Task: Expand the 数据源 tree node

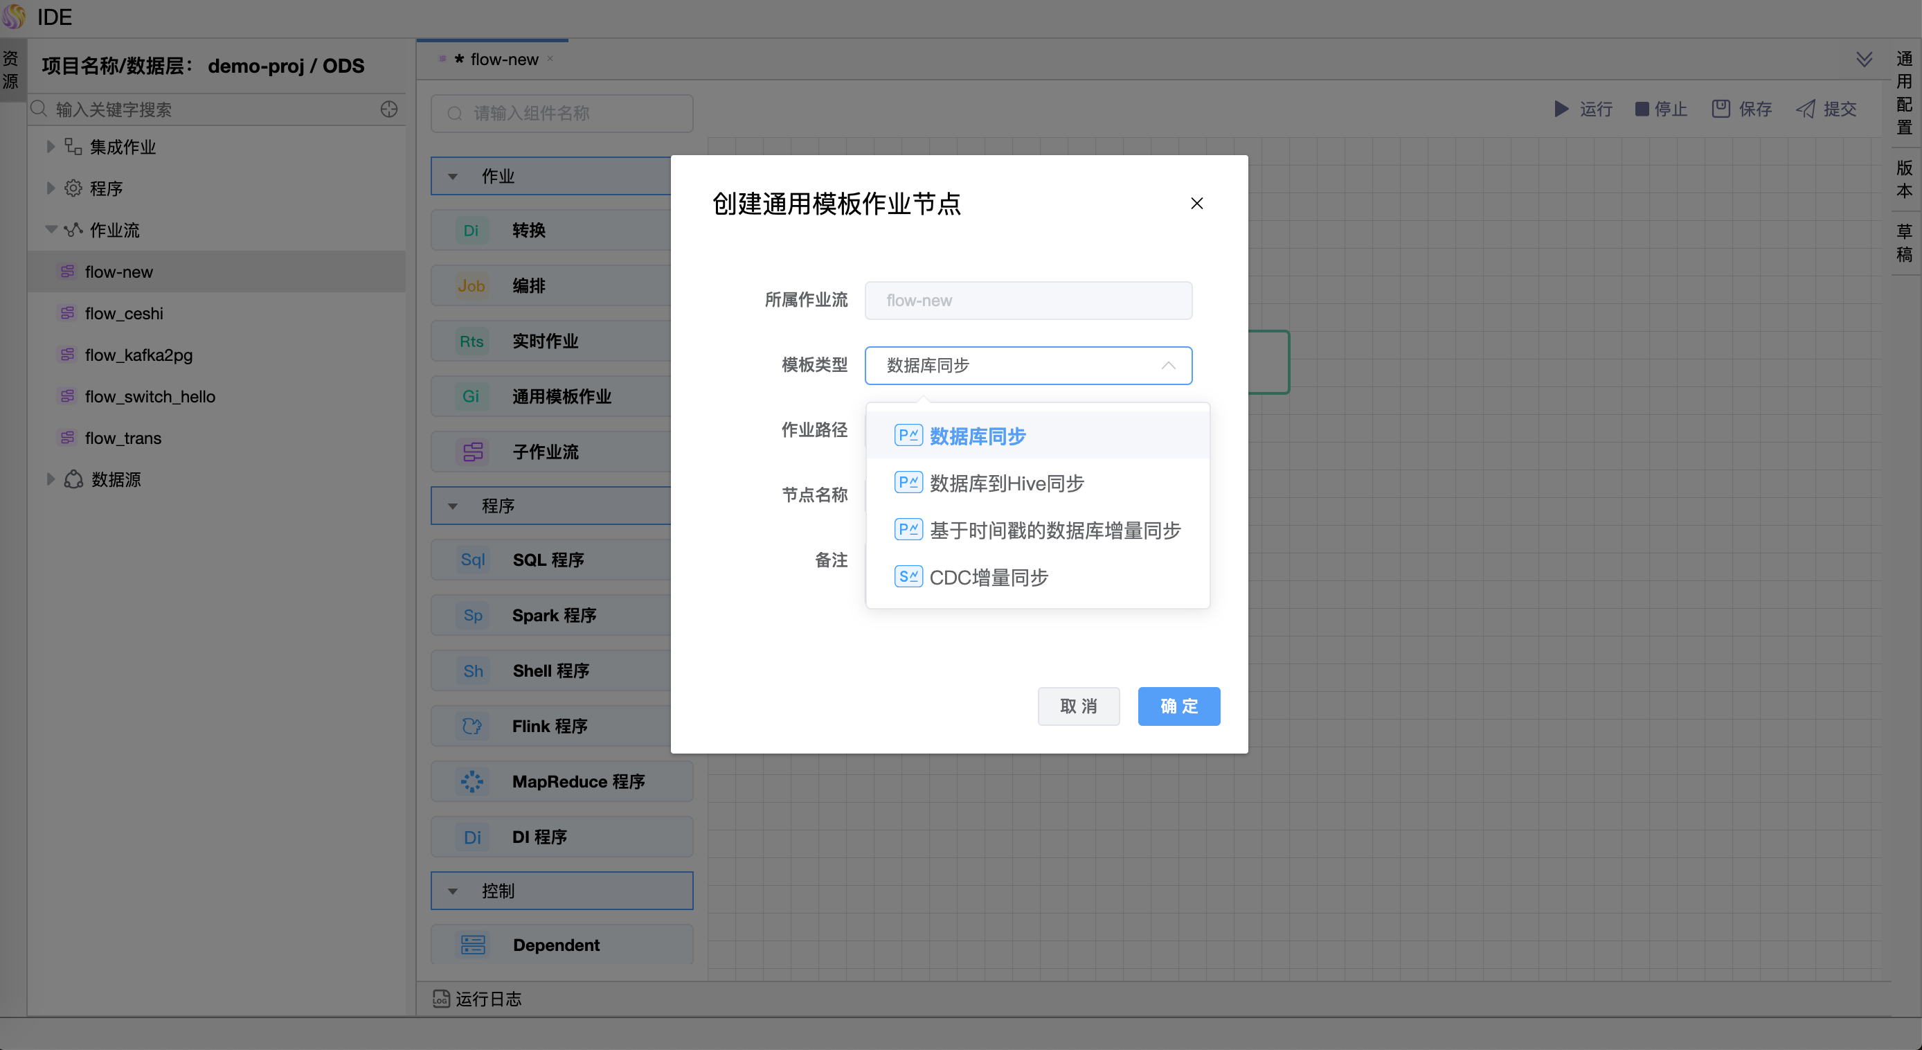Action: 51,479
